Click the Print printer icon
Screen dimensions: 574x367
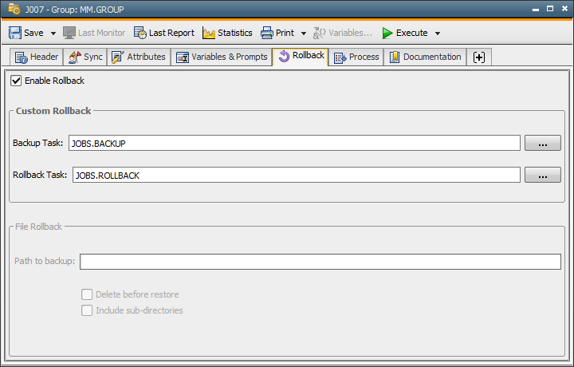tap(267, 33)
